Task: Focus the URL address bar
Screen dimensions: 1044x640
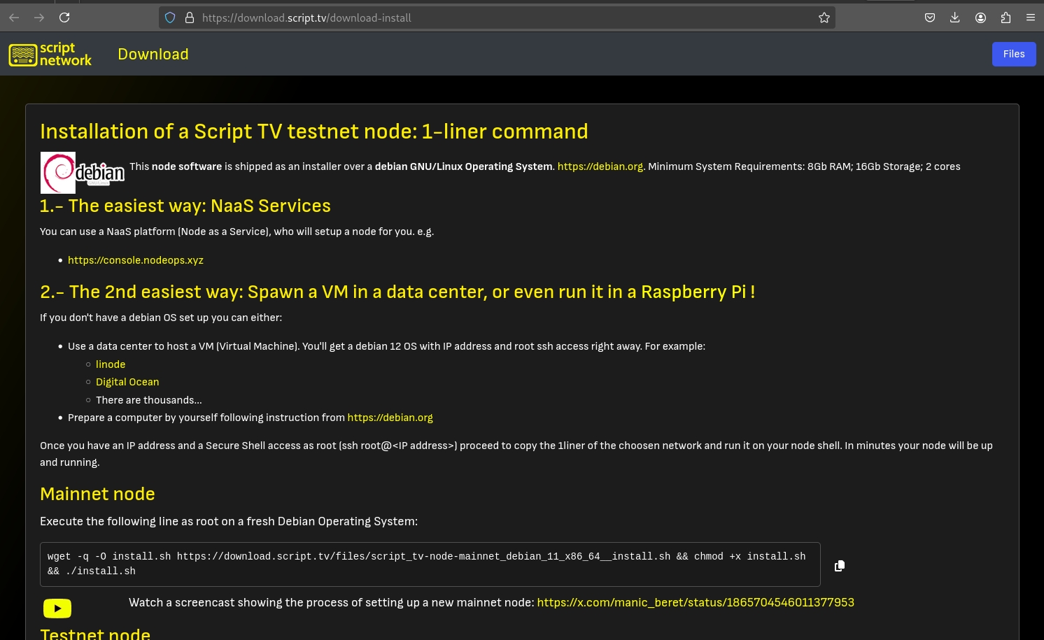Action: pos(490,18)
